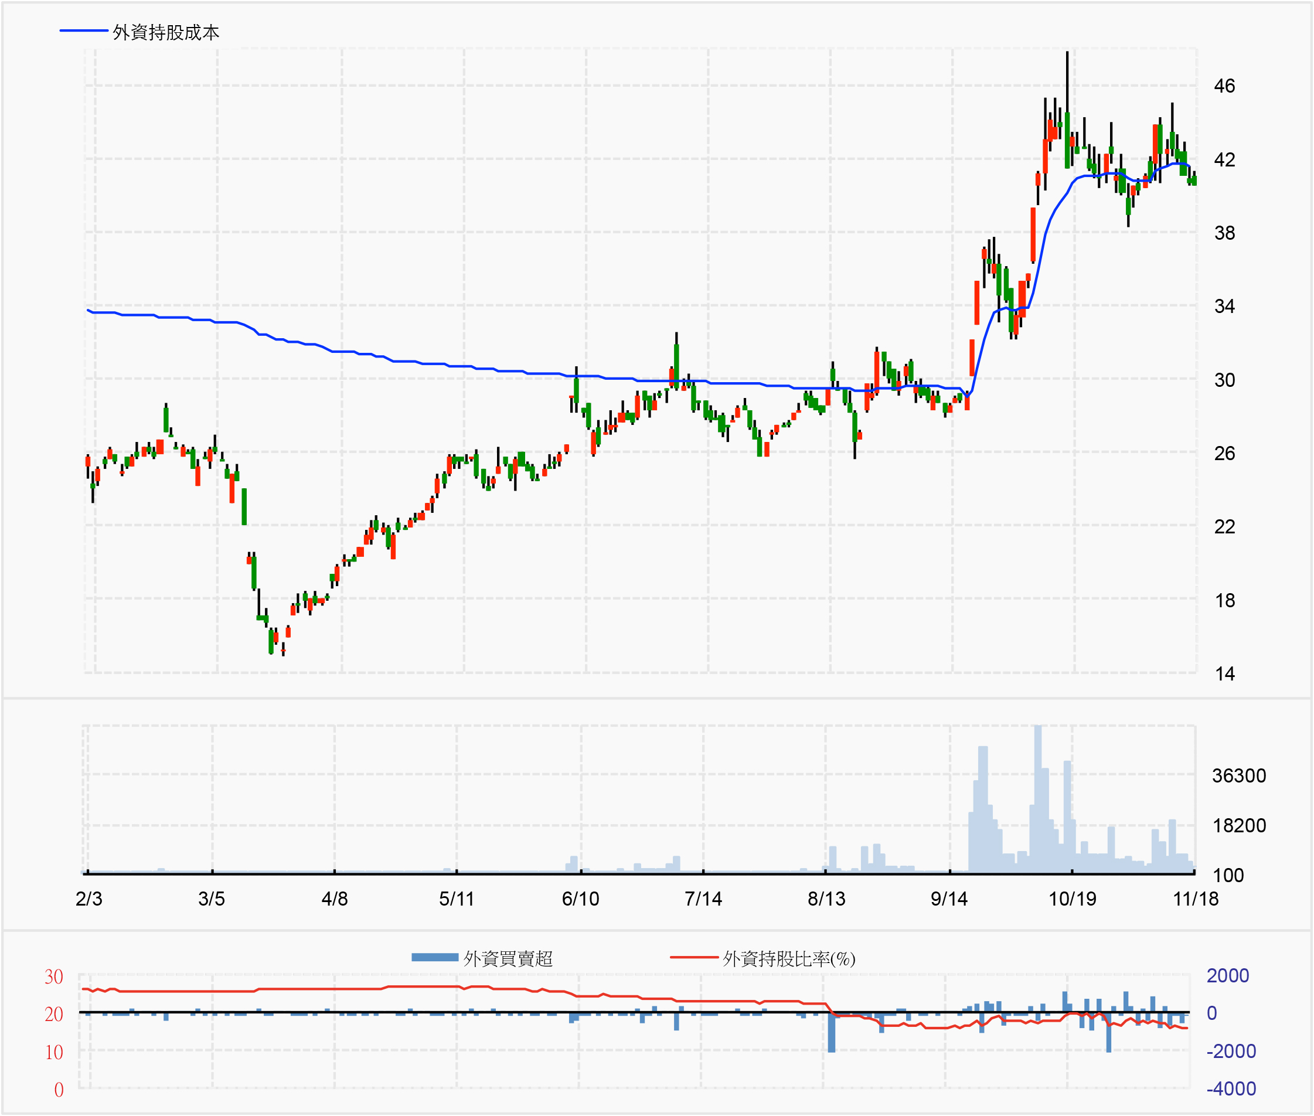Click the 7/14 date axis label
This screenshot has width=1314, height=1116.
(703, 899)
